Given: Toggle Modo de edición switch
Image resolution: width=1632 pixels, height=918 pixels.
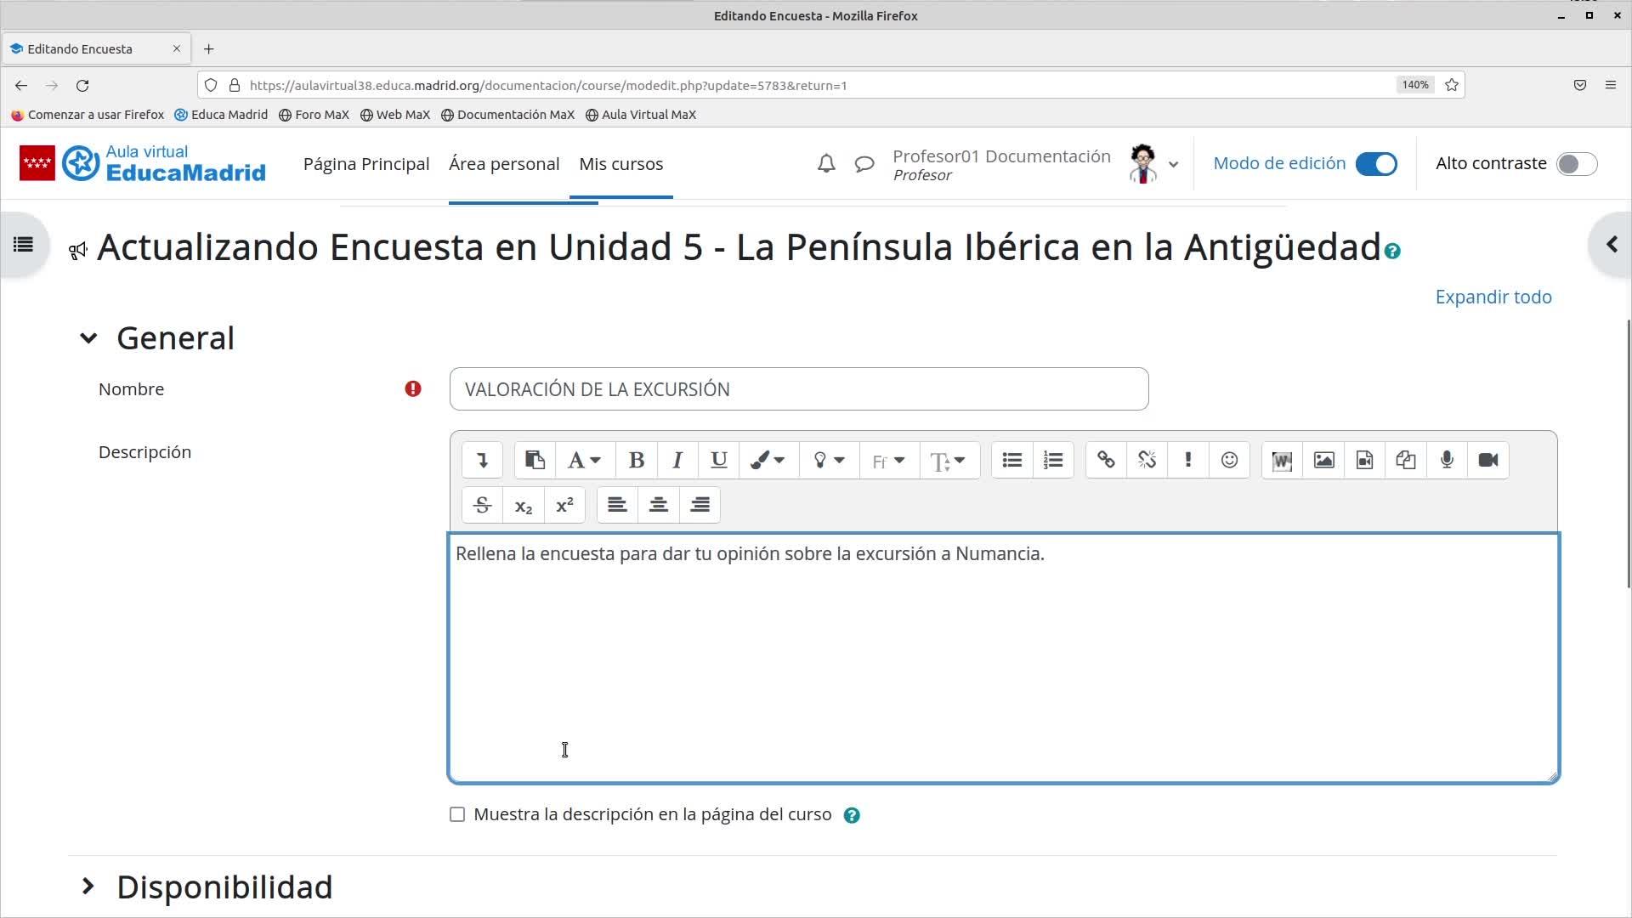Looking at the screenshot, I should click(x=1375, y=164).
